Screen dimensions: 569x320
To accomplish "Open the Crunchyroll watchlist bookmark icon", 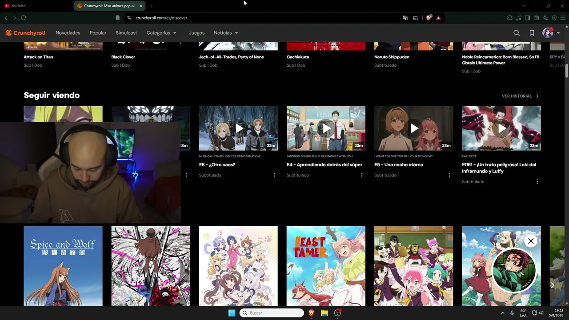I will point(532,33).
